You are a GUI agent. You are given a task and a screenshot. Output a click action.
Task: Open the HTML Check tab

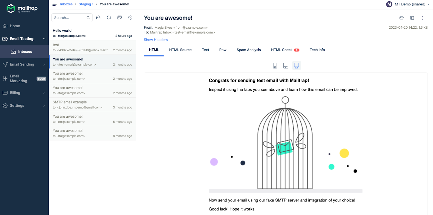pos(285,50)
